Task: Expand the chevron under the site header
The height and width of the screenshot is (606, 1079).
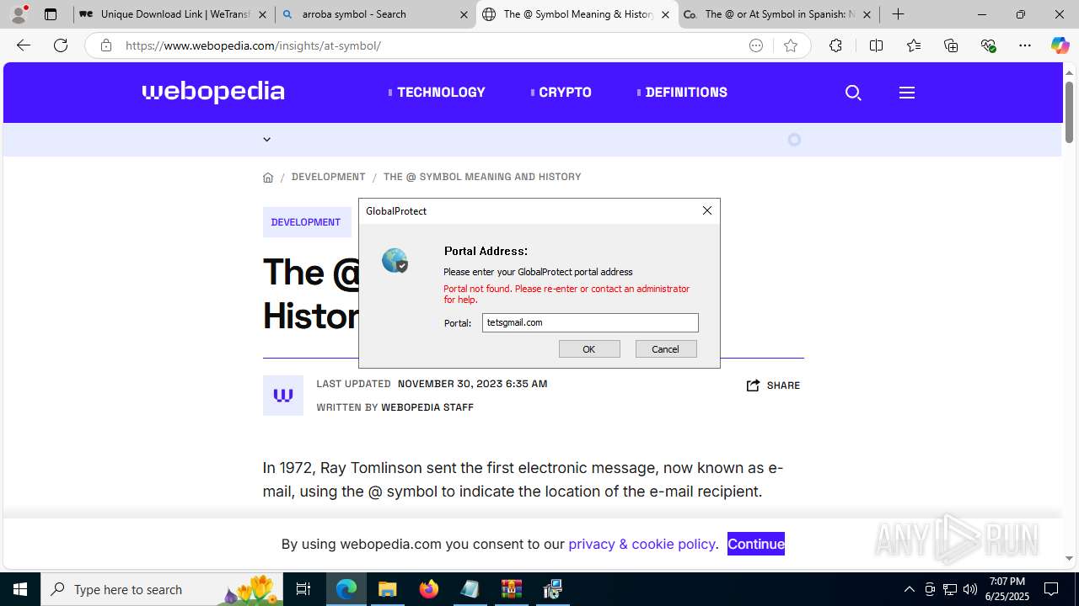Action: point(266,140)
